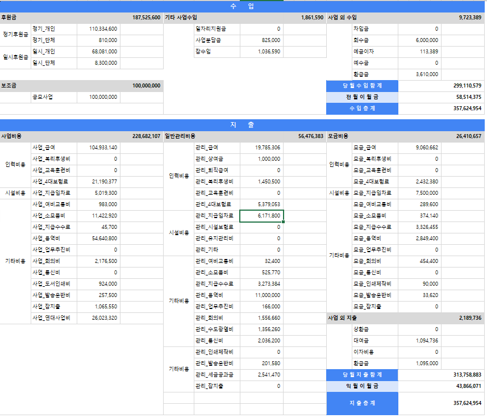Click the 일시후원금 category cell
The image size is (487, 418).
(x=15, y=57)
